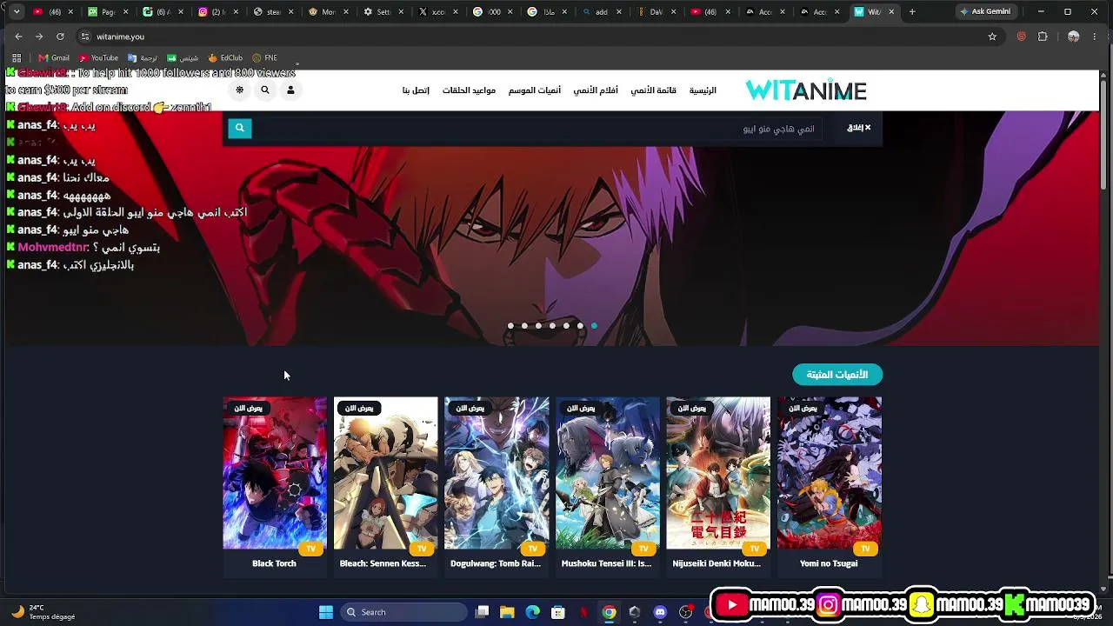Open the YouTube bookmark
The width and height of the screenshot is (1113, 626).
click(98, 58)
